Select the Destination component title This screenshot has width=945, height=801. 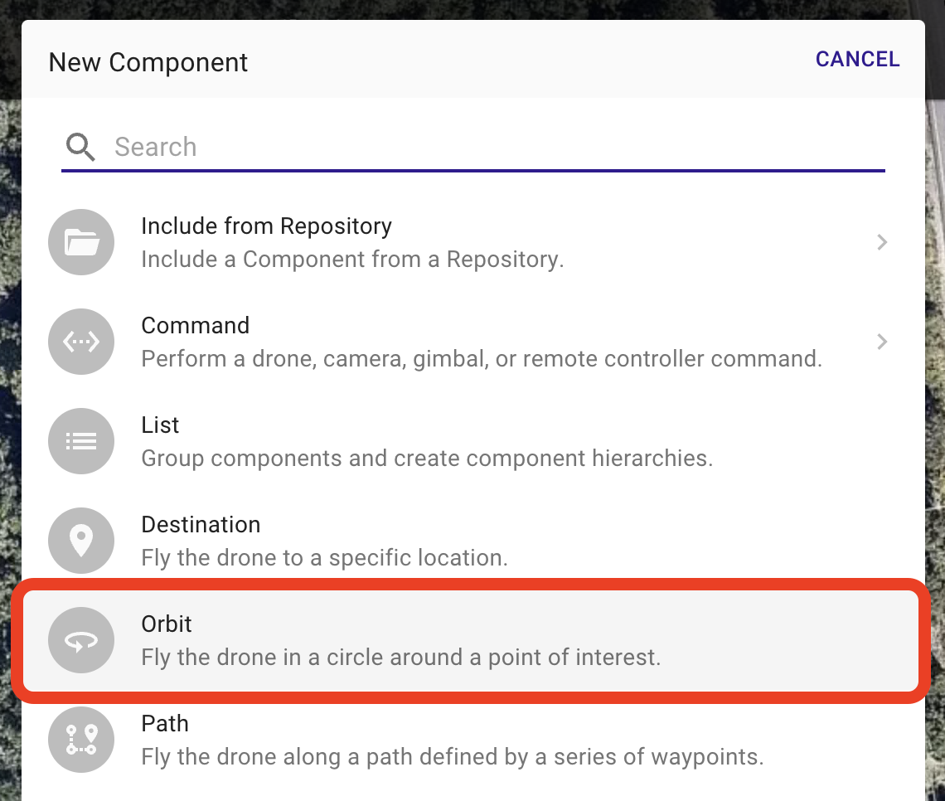[x=201, y=524]
